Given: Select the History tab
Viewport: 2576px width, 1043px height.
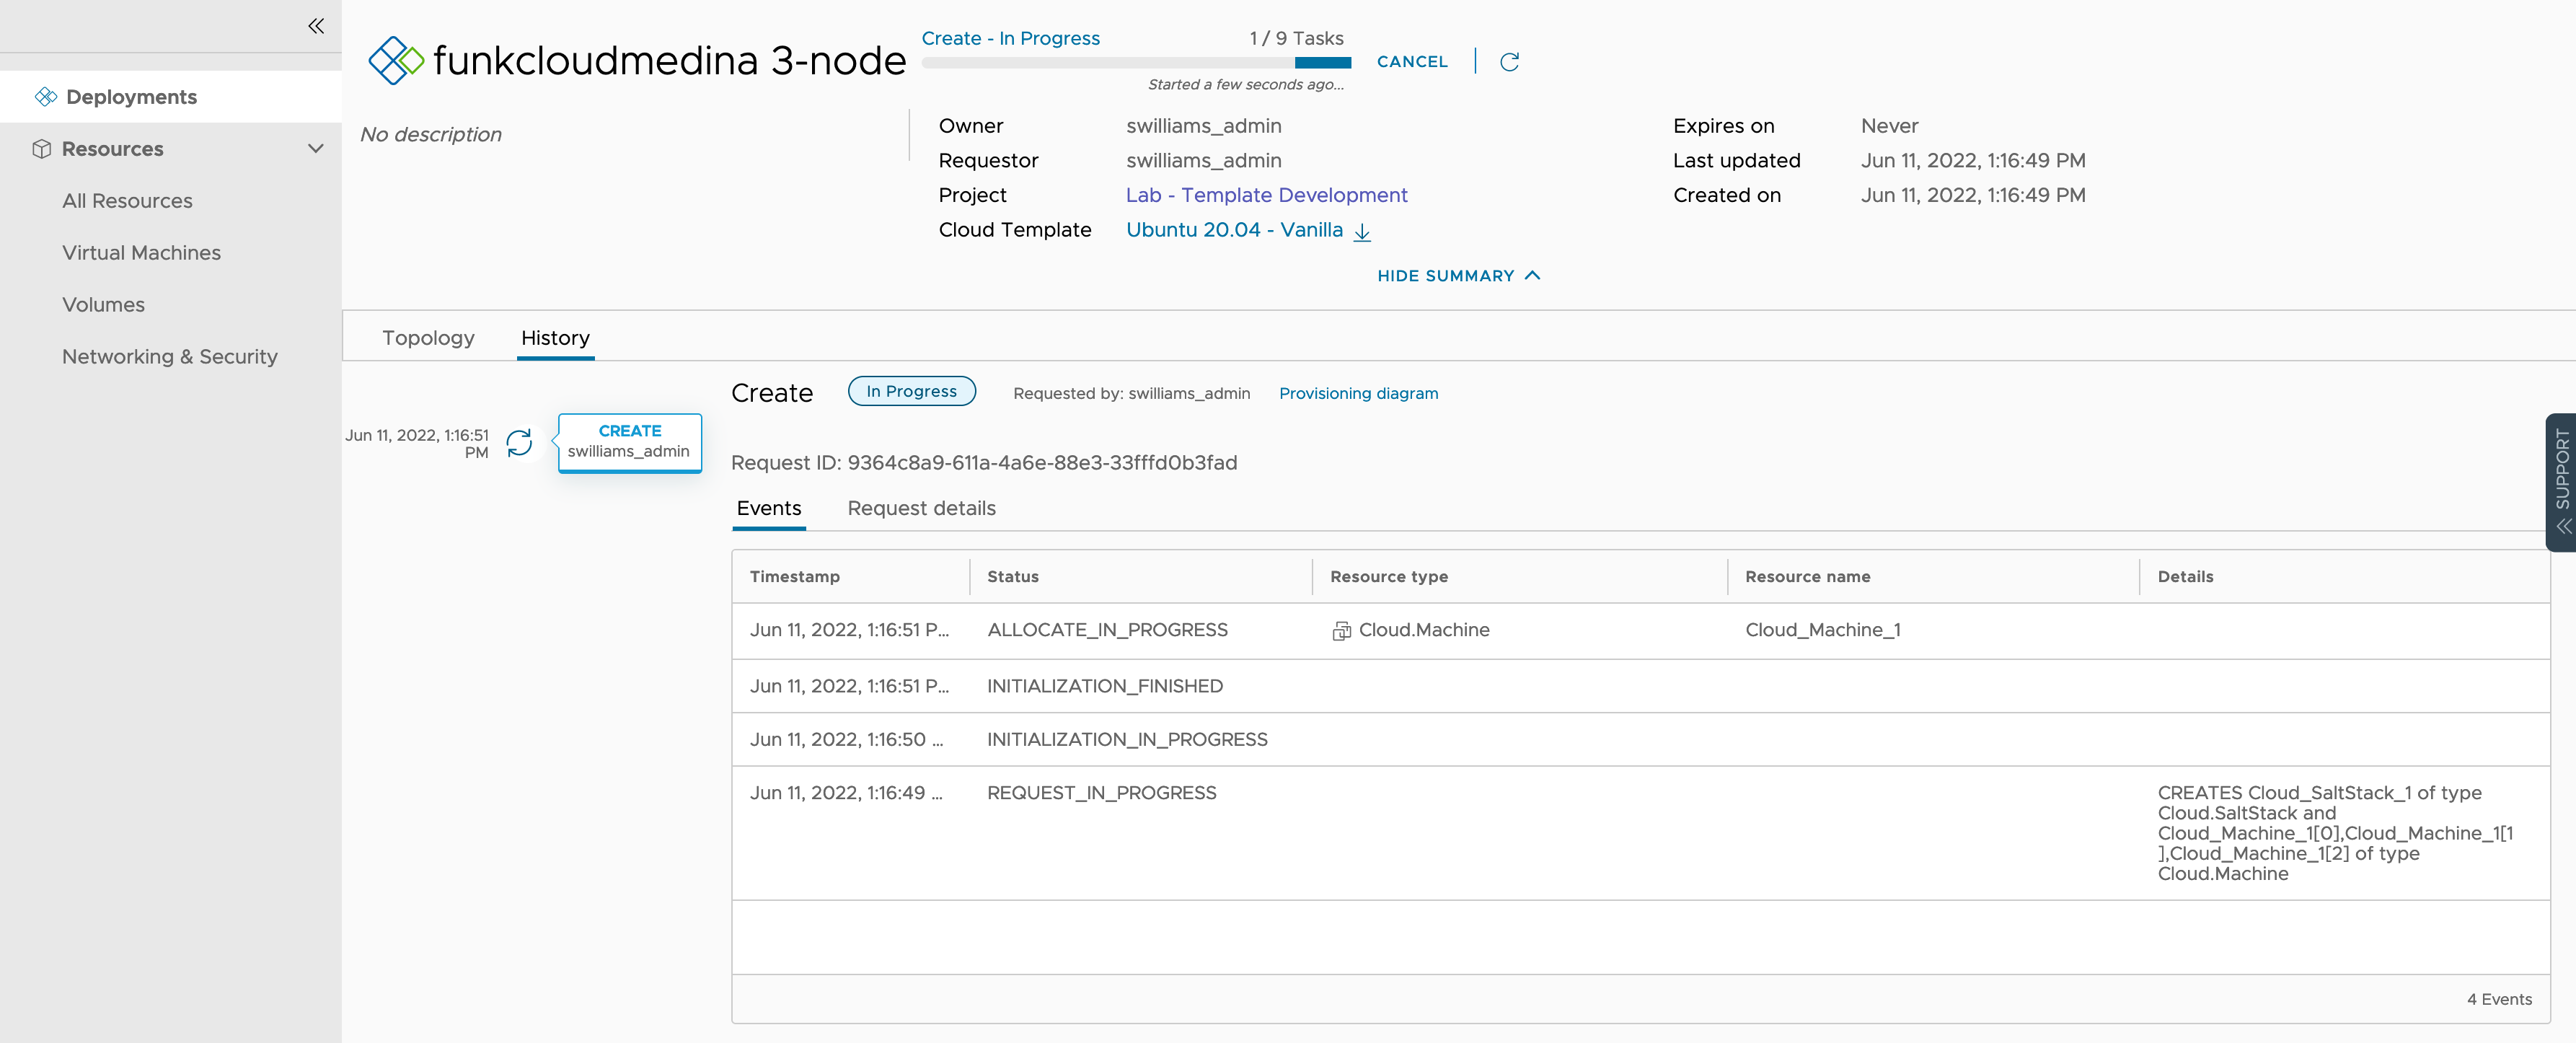Looking at the screenshot, I should tap(555, 338).
